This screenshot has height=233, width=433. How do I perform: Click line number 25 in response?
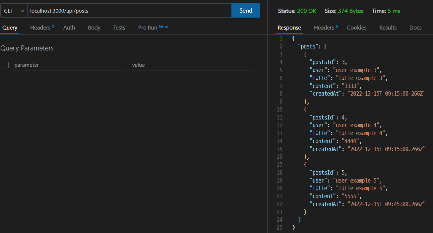coord(279,228)
